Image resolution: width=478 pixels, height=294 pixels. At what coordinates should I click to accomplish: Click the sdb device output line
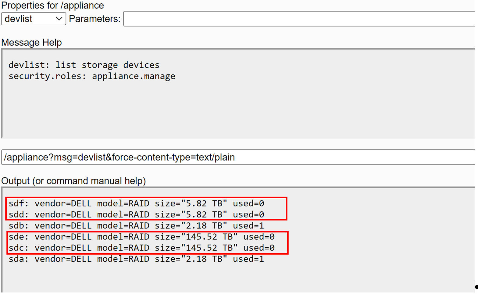point(136,226)
